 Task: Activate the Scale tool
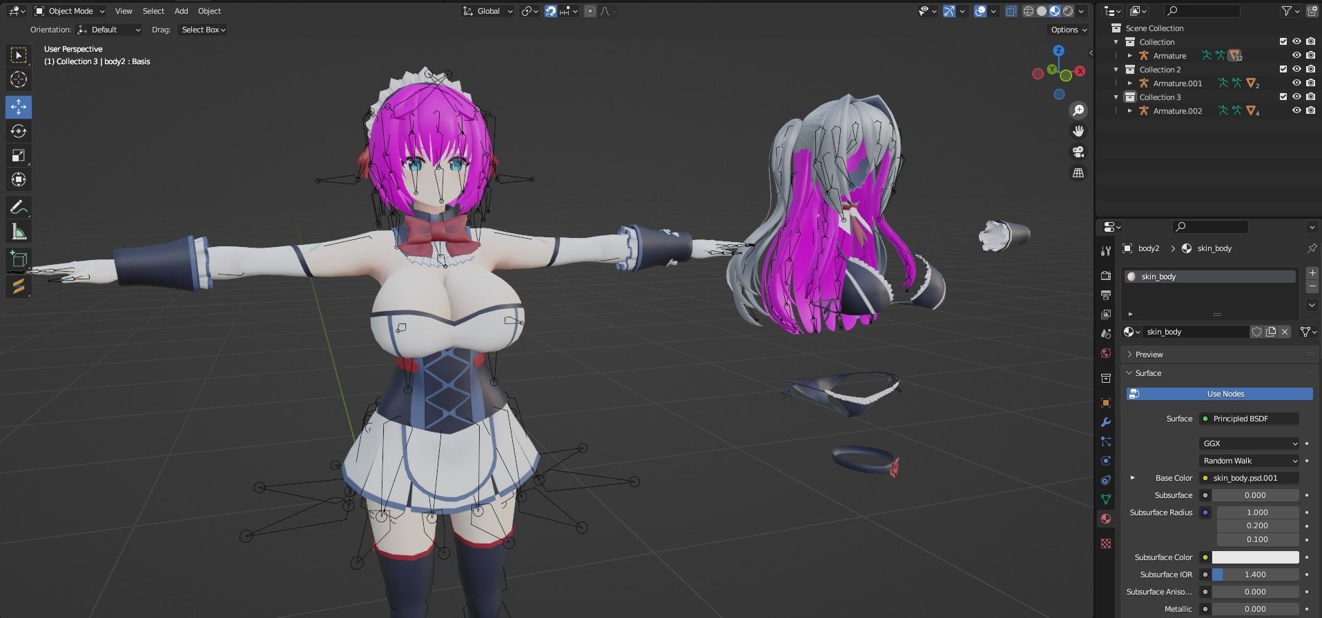19,155
